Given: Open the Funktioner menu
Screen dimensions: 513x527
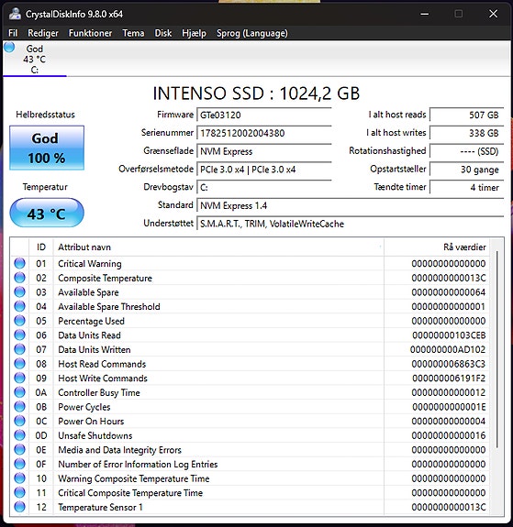Looking at the screenshot, I should coord(90,33).
